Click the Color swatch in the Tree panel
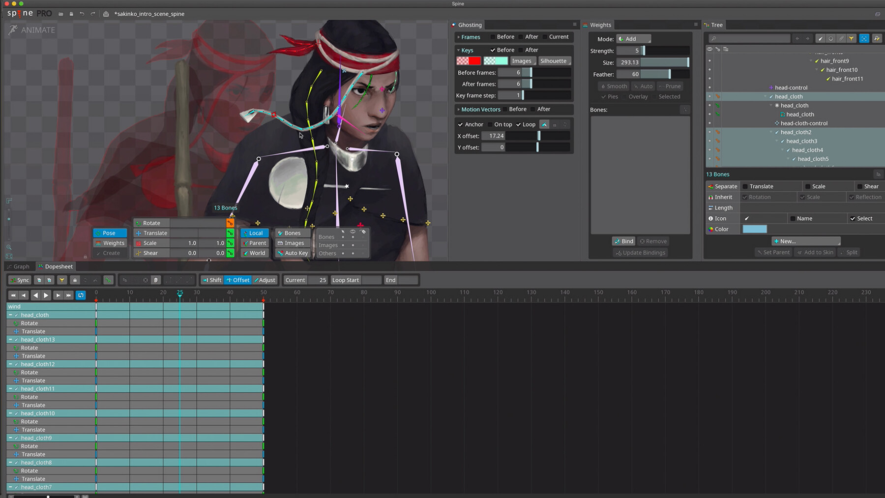 tap(755, 229)
